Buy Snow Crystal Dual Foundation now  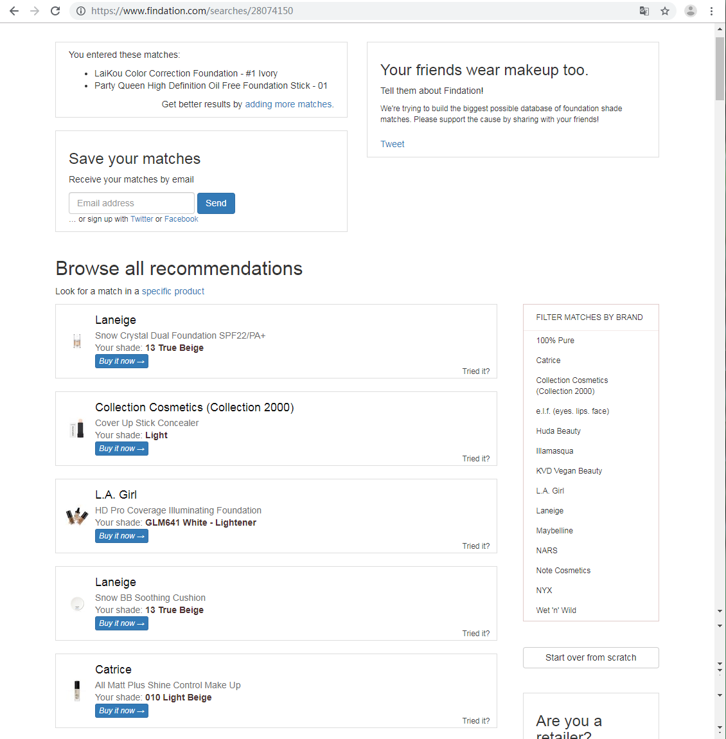point(121,361)
